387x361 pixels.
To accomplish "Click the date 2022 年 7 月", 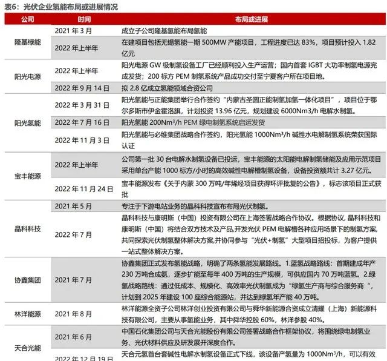I will click(x=73, y=234).
